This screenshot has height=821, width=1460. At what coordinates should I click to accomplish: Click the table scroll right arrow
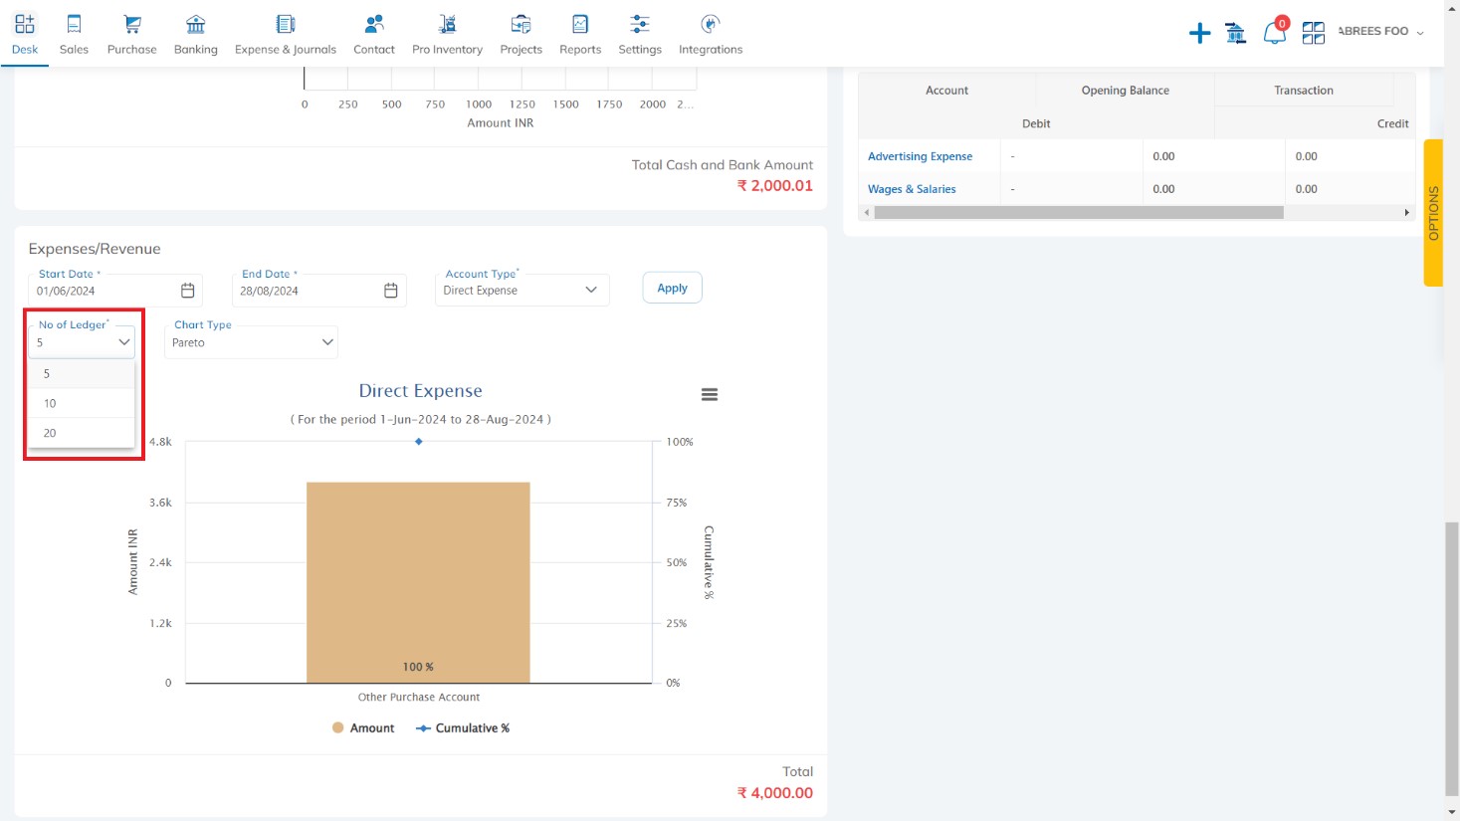[x=1406, y=212]
